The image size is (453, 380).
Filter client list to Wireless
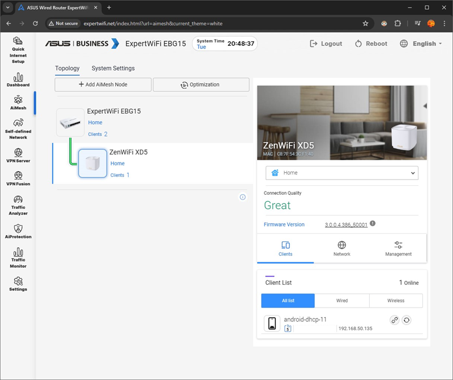tap(396, 301)
